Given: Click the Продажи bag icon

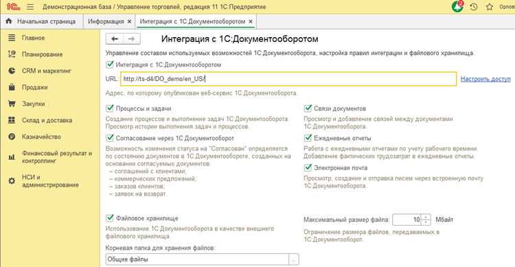Looking at the screenshot, I should (x=12, y=87).
